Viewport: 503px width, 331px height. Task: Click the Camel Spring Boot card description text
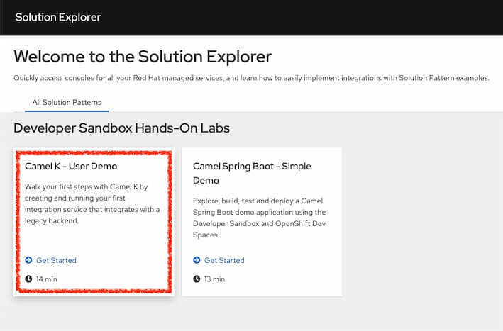click(259, 218)
